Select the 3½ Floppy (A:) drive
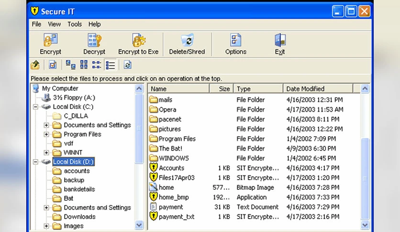Image resolution: width=400 pixels, height=232 pixels. click(74, 98)
